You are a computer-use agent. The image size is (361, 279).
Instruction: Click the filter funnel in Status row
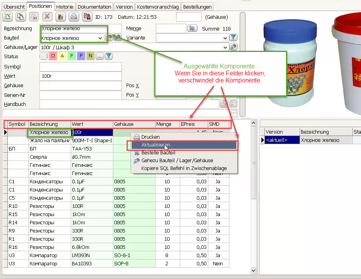[x=109, y=56]
